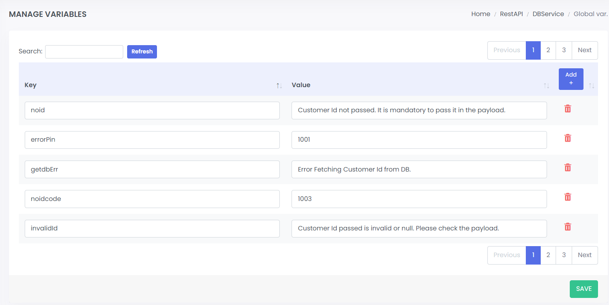This screenshot has width=609, height=305.
Task: Sort table by Value column arrows
Action: pyautogui.click(x=546, y=86)
